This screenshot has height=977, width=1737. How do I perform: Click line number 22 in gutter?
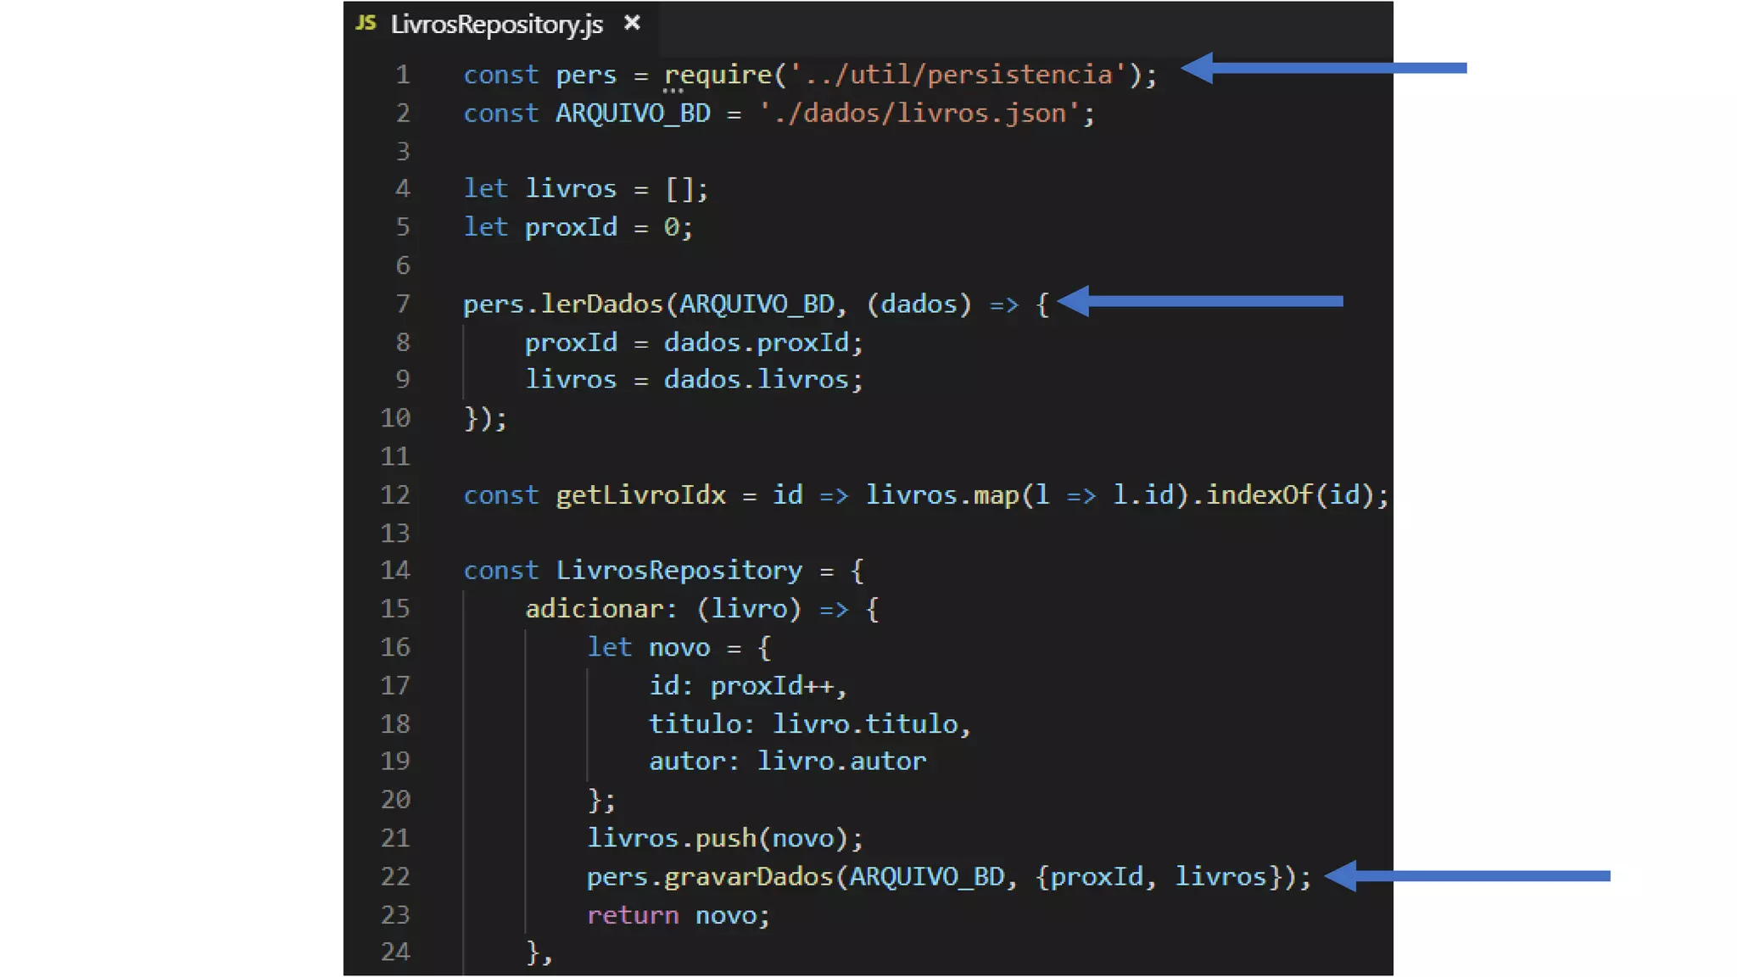coord(395,876)
